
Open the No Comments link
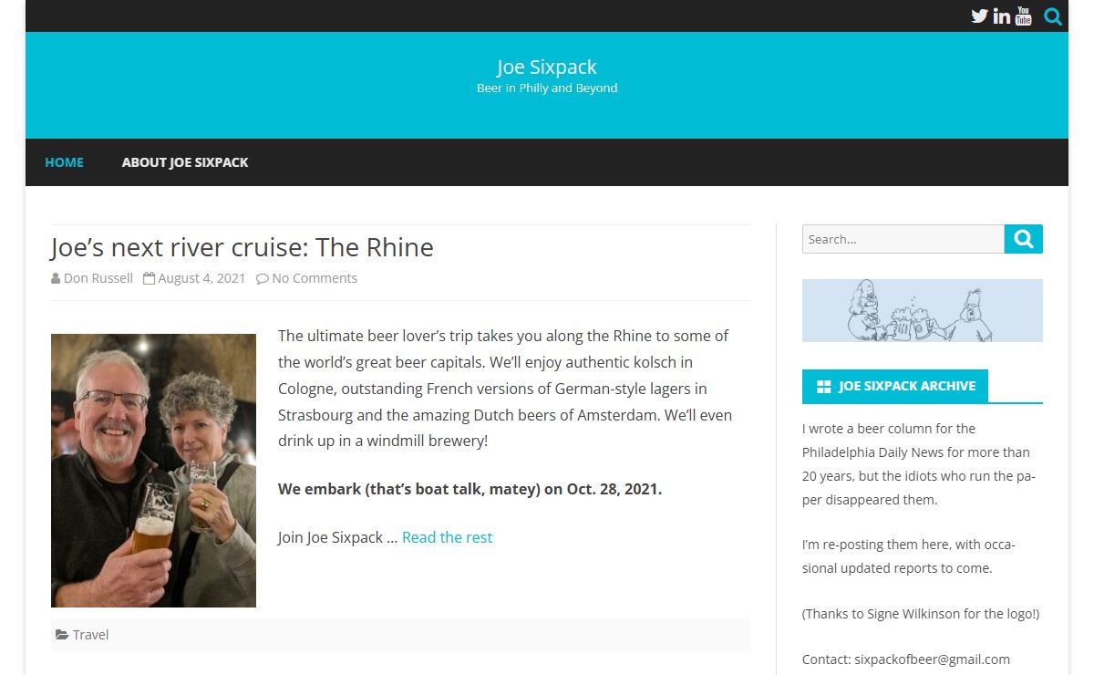[x=315, y=278]
